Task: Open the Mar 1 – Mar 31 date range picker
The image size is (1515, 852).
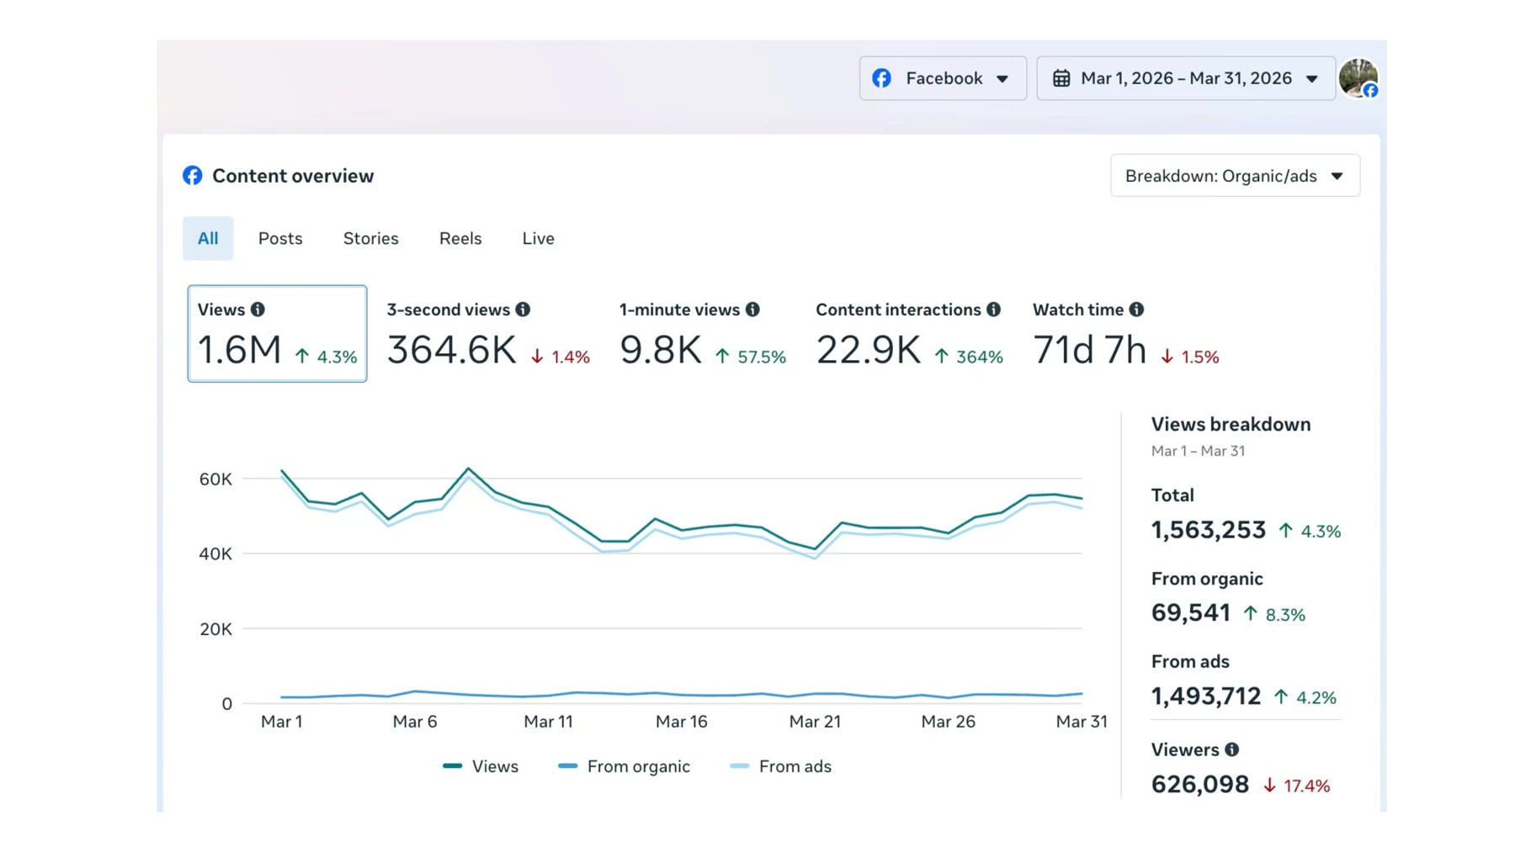Action: click(1185, 78)
